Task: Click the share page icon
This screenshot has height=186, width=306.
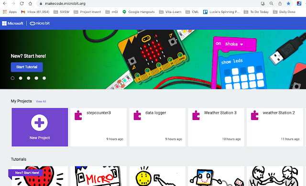Action: [280, 3]
